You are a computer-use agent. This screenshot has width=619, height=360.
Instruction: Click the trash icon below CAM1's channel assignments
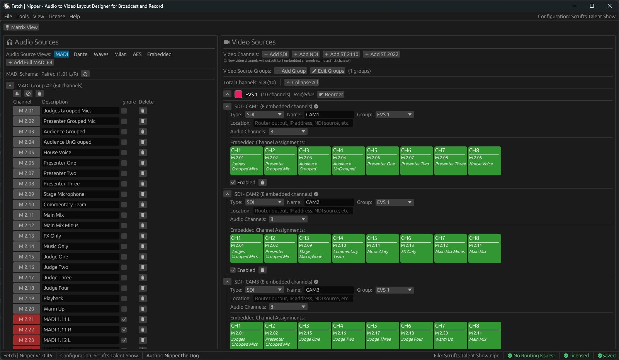click(262, 182)
